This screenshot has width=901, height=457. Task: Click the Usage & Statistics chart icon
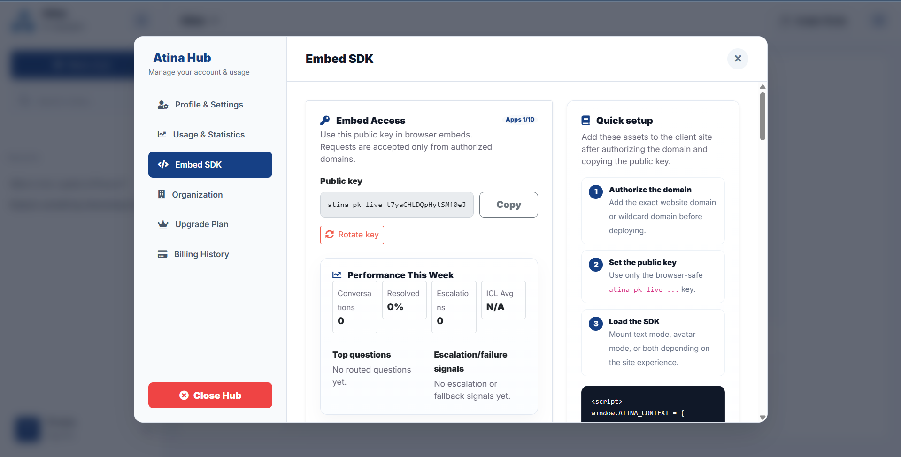click(162, 135)
